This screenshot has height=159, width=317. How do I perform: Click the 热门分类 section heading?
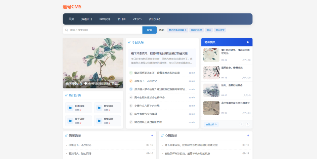[x=75, y=95]
